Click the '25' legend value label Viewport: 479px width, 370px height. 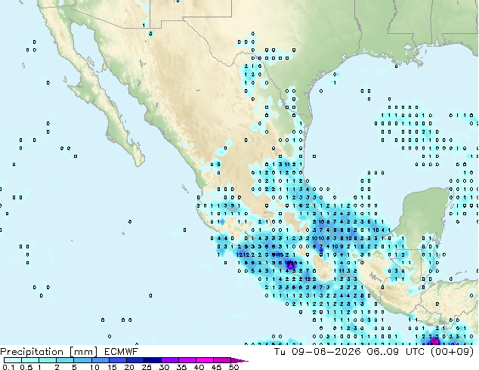coord(147,367)
